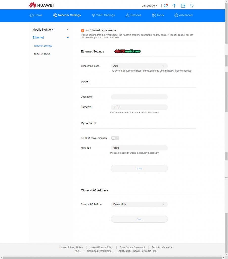Click the MTU size input field
This screenshot has height=259, width=228.
(139, 148)
